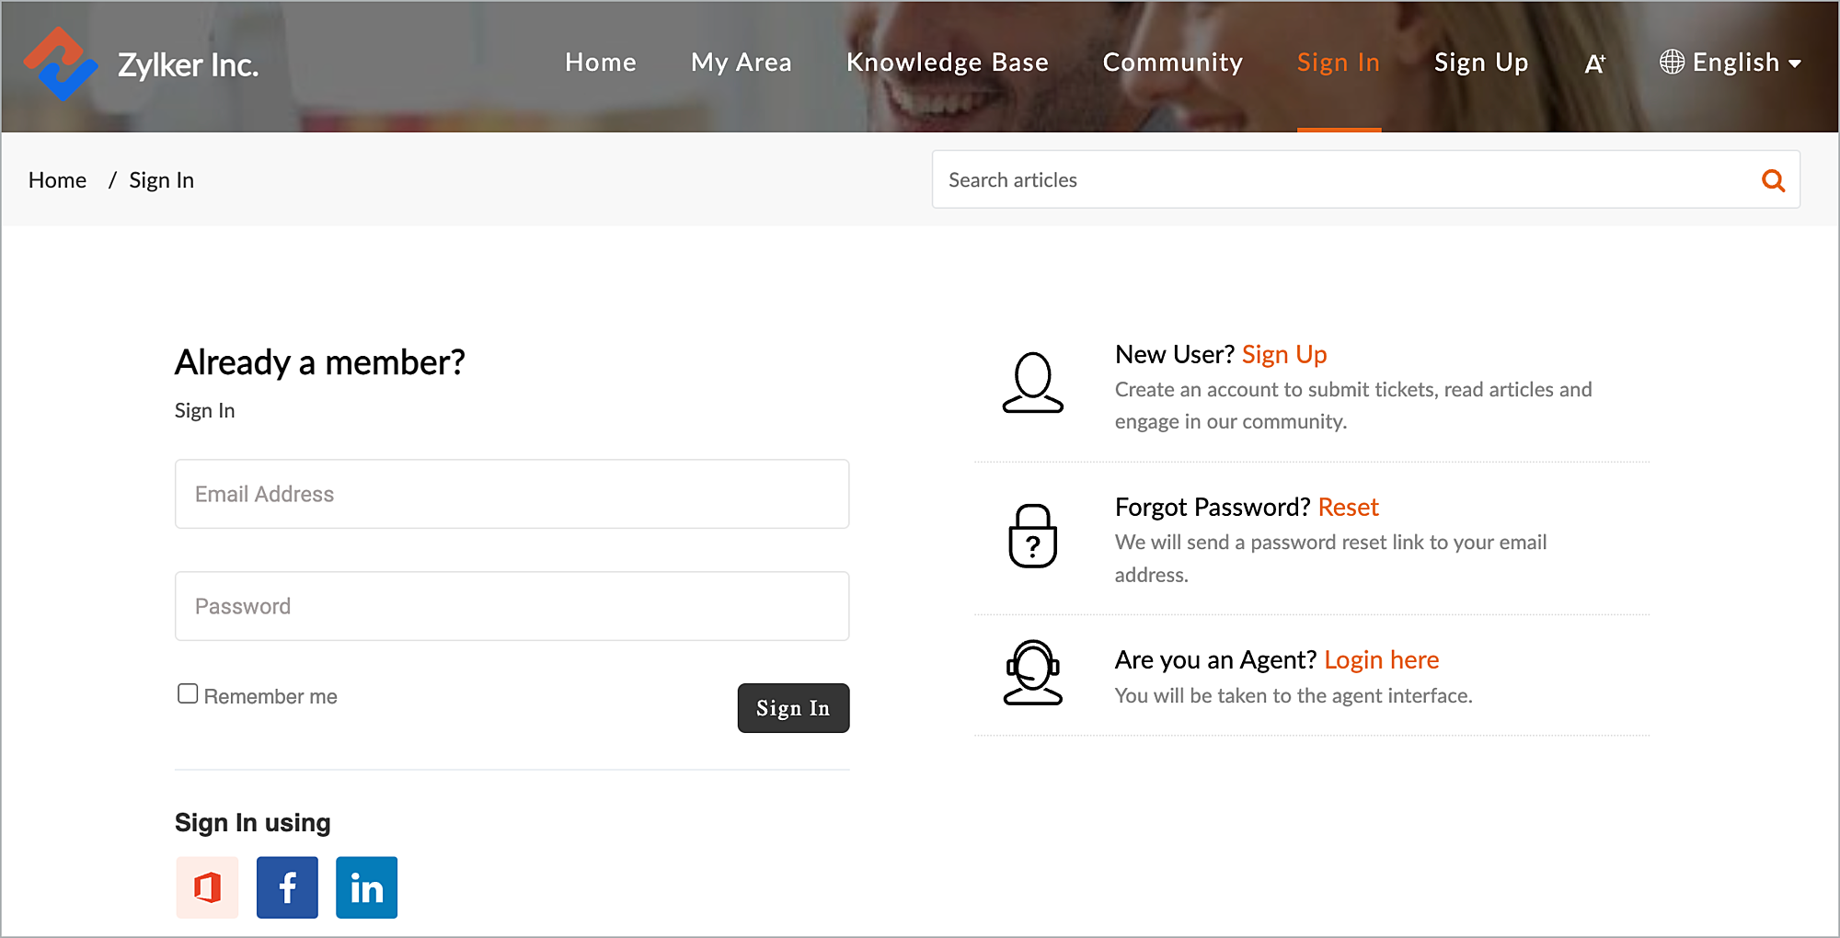This screenshot has width=1840, height=938.
Task: Click the agent headset icon
Action: pyautogui.click(x=1032, y=673)
